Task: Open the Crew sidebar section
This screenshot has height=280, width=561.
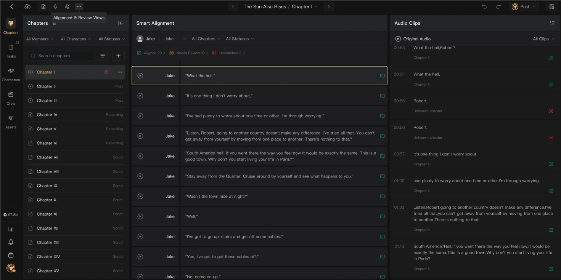Action: coord(11,98)
